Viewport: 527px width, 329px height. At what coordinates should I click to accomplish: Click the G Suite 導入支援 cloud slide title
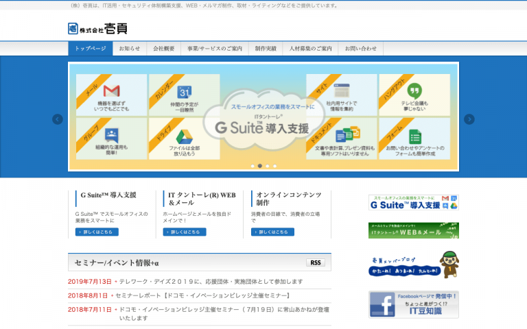[x=262, y=128]
